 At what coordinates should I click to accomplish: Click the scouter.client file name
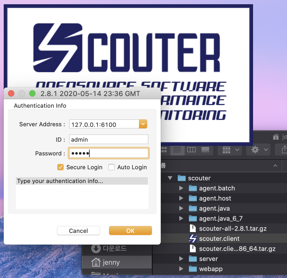click(219, 238)
